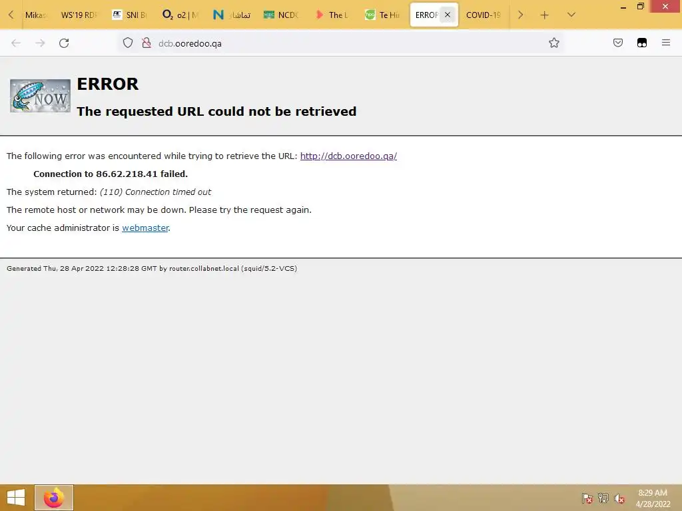Click the Firefox taskbar icon
Screen dimensions: 682x511
coord(54,498)
